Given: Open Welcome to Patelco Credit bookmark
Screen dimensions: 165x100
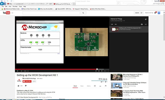Looking at the screenshot, I should coord(12,9).
